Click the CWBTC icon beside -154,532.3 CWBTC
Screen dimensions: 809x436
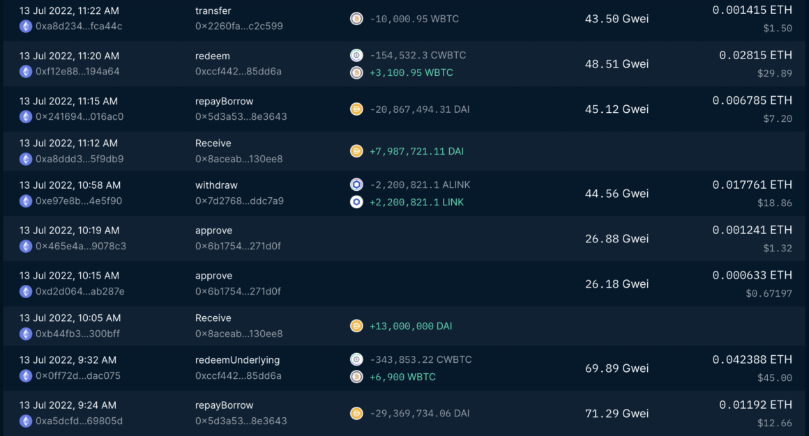coord(356,56)
